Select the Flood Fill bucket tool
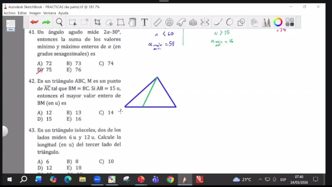Screen dimensions: 332x187 pos(132,22)
